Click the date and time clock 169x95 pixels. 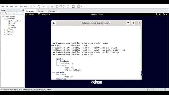(x=97, y=15)
